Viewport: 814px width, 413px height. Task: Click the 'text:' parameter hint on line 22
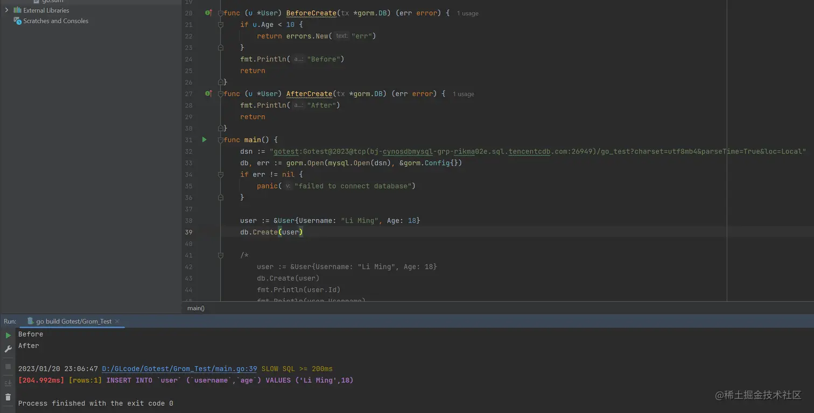point(342,36)
